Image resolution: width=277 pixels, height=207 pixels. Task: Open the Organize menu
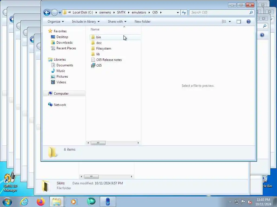tap(56, 22)
